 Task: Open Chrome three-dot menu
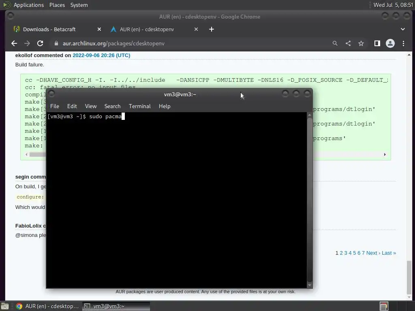click(403, 43)
